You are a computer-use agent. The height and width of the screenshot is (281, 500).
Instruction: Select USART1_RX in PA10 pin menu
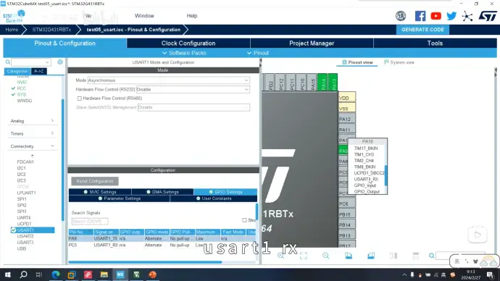point(366,179)
